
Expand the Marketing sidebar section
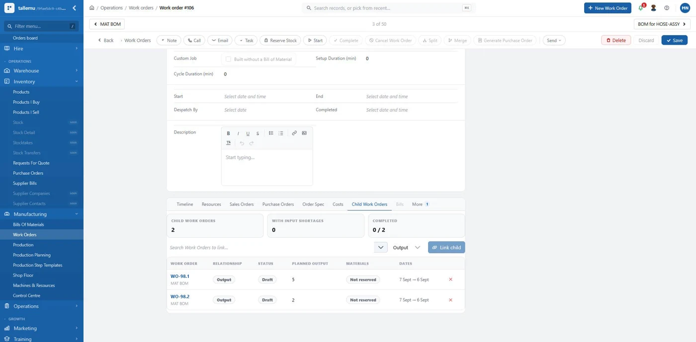[42, 328]
